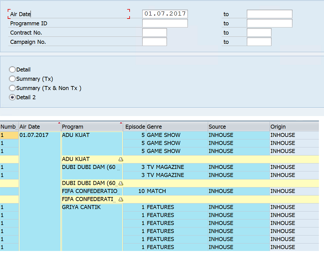Viewport: 324px width, 254px height.
Task: Select the DUBI DUBI DAM (60 program cell
Action: pos(92,171)
